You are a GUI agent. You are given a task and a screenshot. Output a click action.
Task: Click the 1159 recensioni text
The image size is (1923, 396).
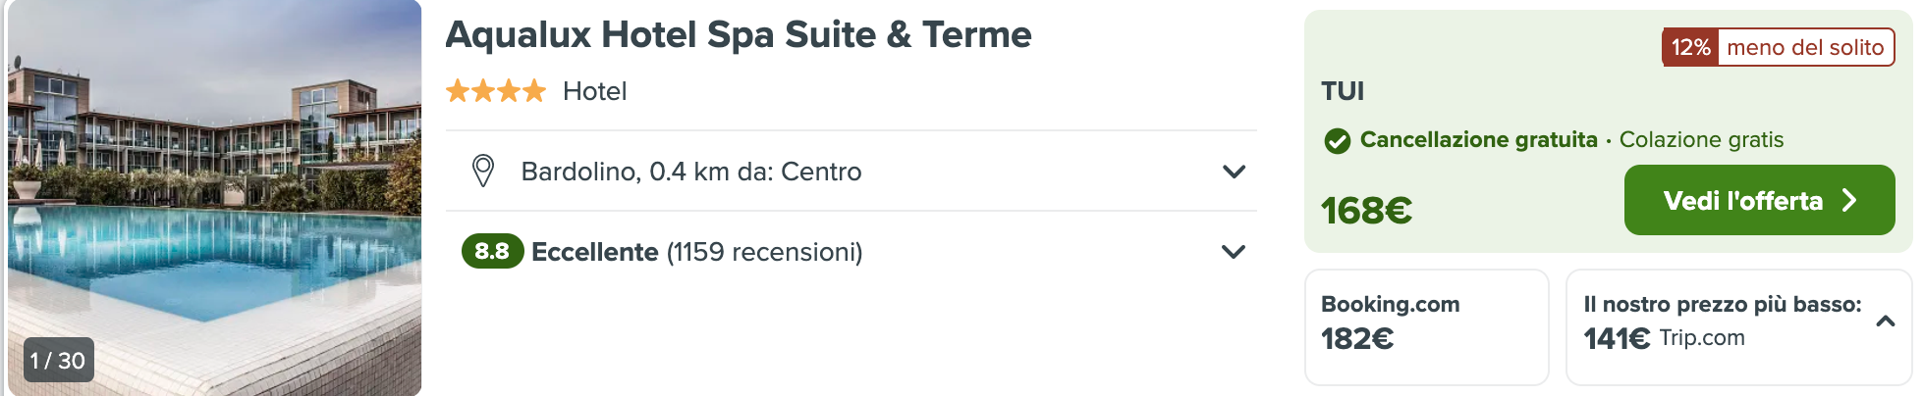(764, 252)
